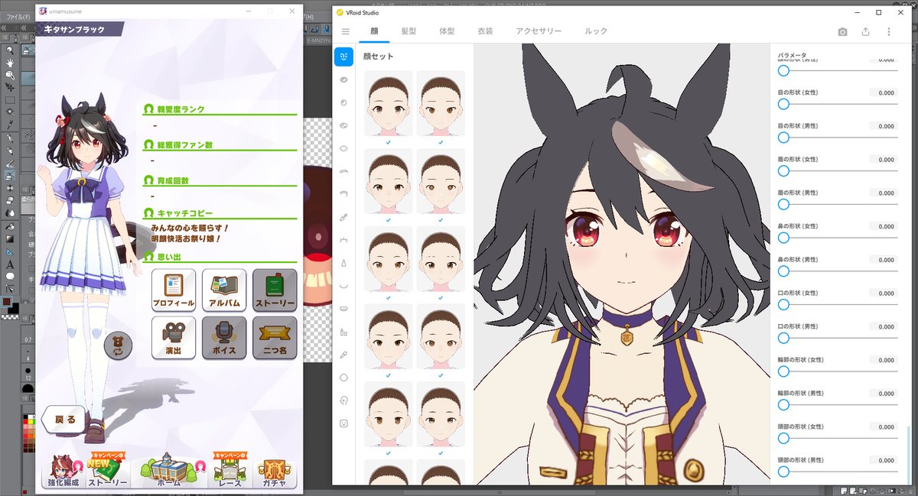This screenshot has width=918, height=496.
Task: Select the face set icon in VRoid sidebar
Action: (x=343, y=57)
